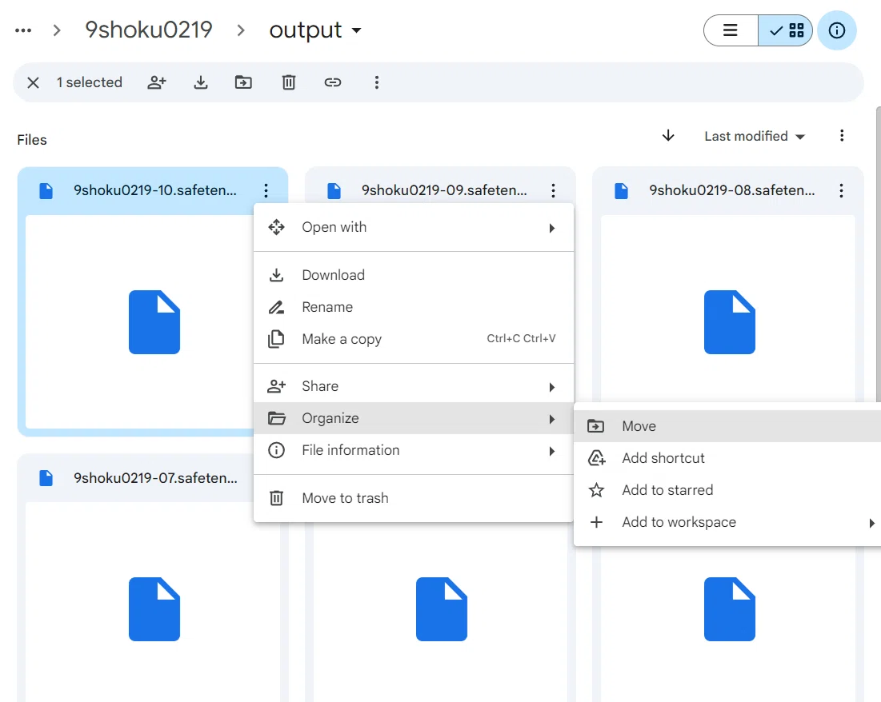
Task: Click the 9shoku0219-07 file thumbnail
Action: tap(153, 602)
